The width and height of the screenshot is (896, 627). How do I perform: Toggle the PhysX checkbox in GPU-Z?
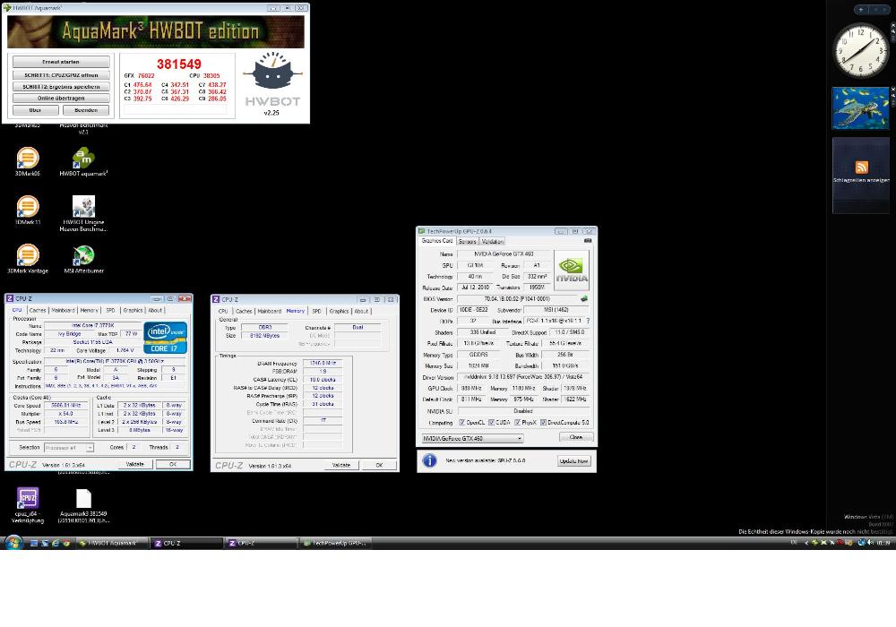point(517,423)
